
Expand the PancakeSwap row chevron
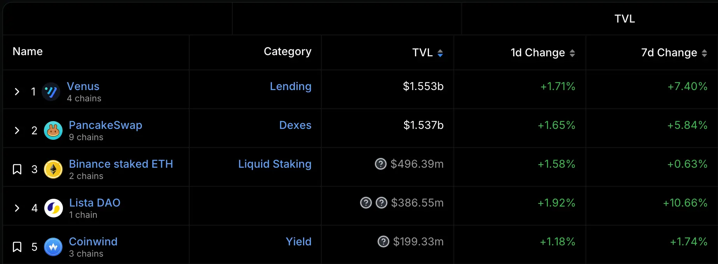(17, 130)
